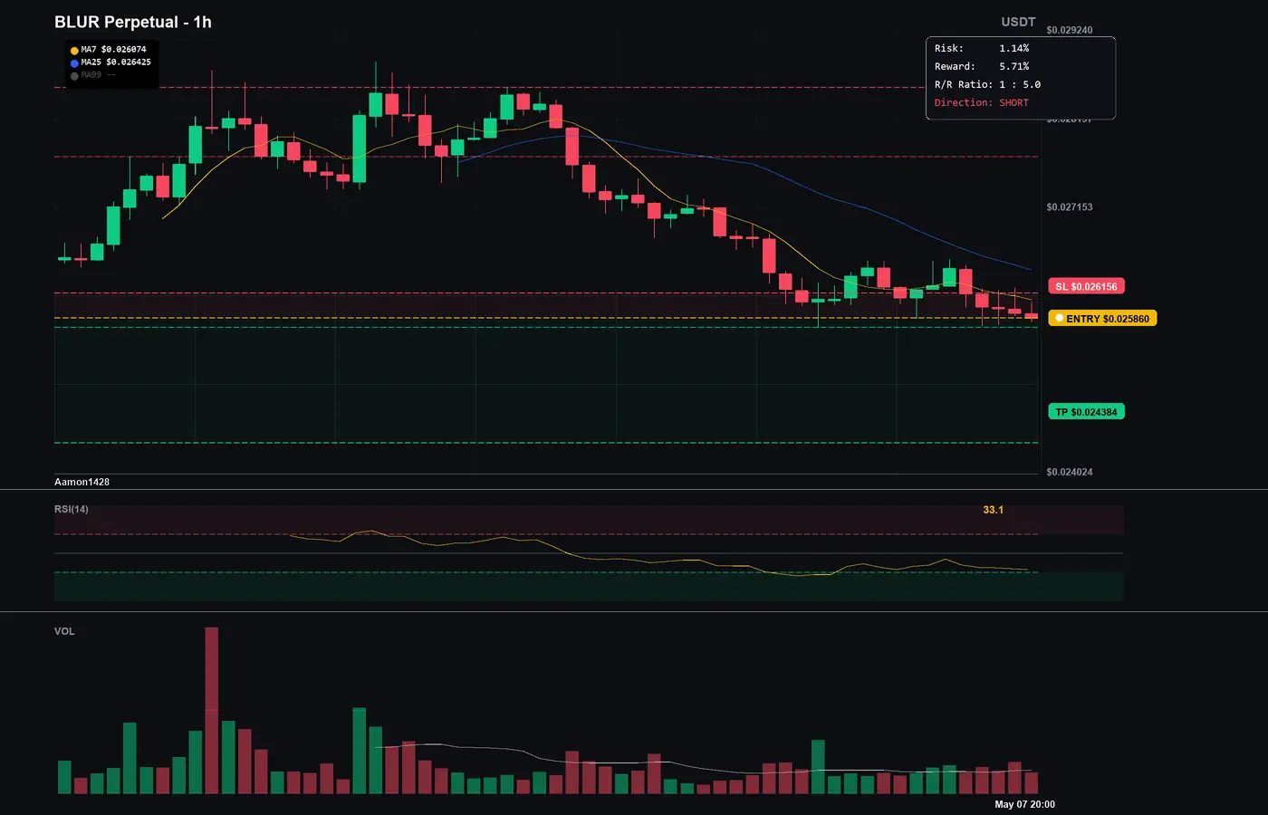Image resolution: width=1268 pixels, height=815 pixels.
Task: Click the grey MA99 legend dot
Action: click(x=74, y=76)
